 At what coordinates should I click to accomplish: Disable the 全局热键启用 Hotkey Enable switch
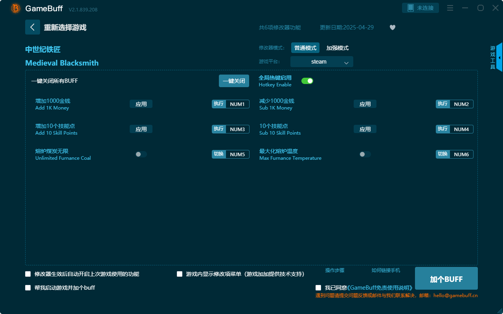(307, 80)
